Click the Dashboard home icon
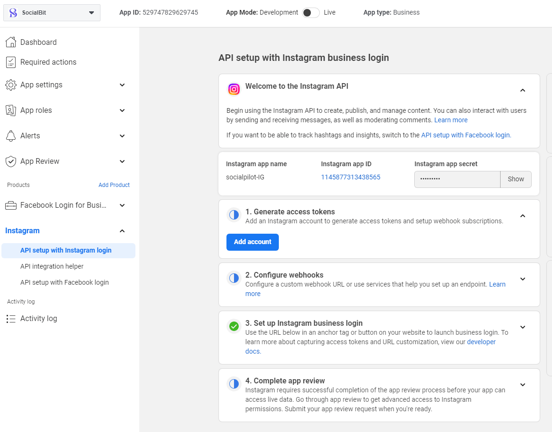 point(11,42)
